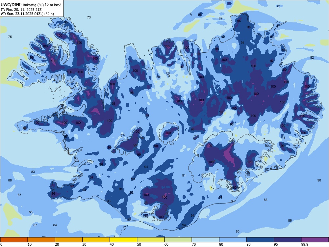This screenshot has height=247, width=329.
Task: Select the '70' legend scale label
Action: click(194, 244)
